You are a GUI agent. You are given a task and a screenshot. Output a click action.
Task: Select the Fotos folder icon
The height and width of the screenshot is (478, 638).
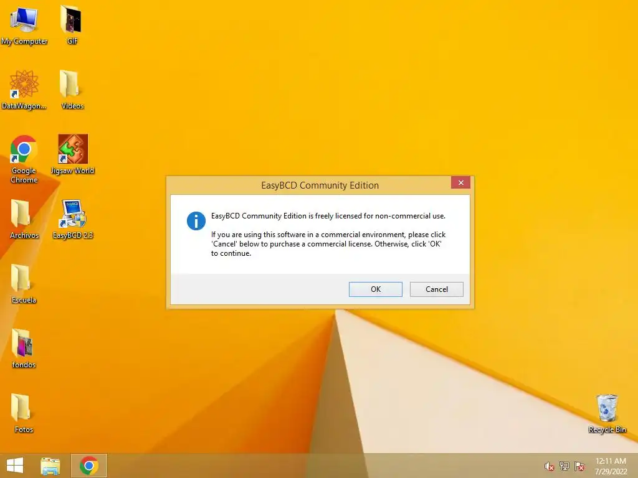[24, 413]
